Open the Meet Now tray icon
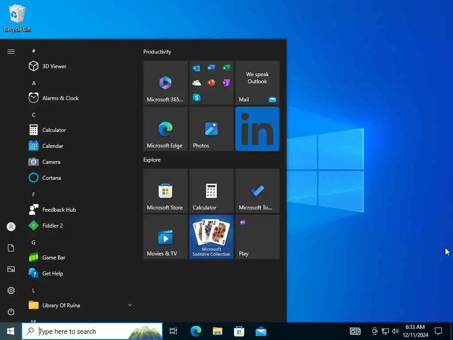This screenshot has width=453, height=340. pos(374,331)
